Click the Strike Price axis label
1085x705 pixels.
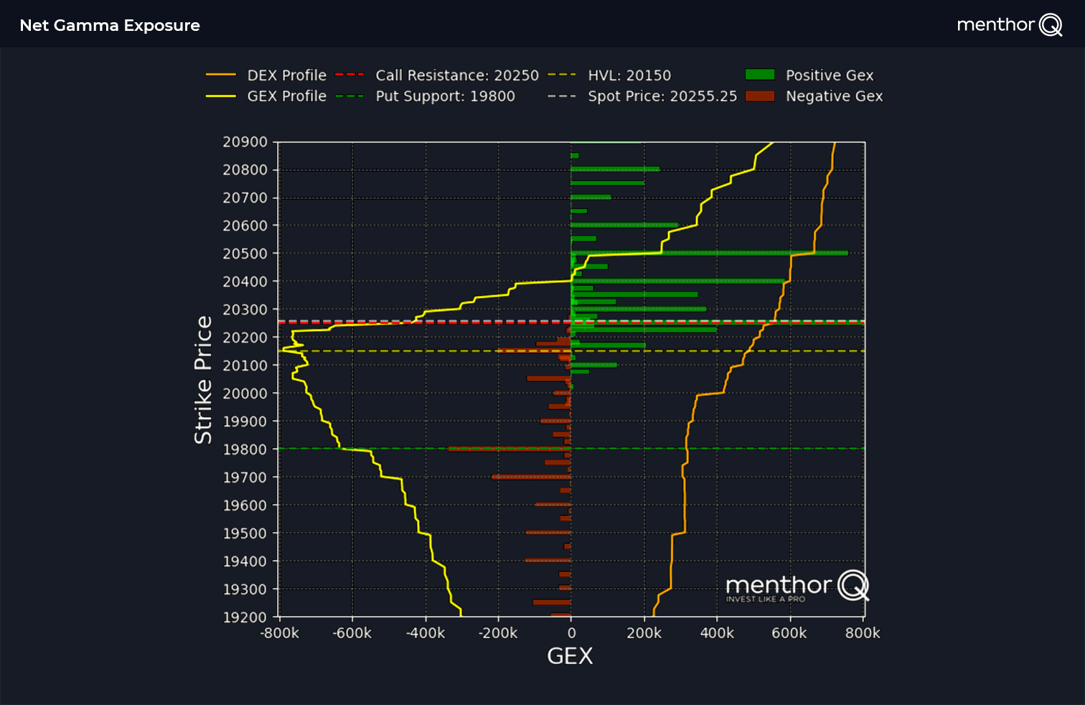204,379
